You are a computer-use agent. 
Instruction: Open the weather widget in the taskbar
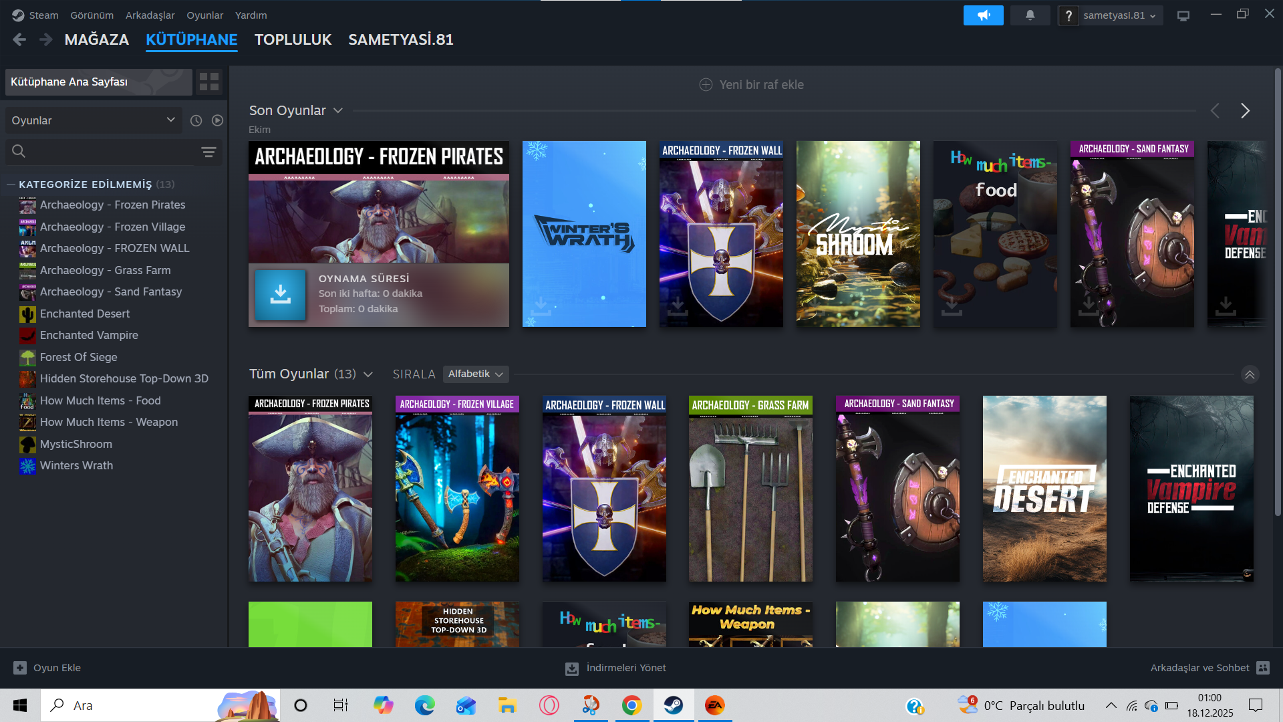(1021, 705)
